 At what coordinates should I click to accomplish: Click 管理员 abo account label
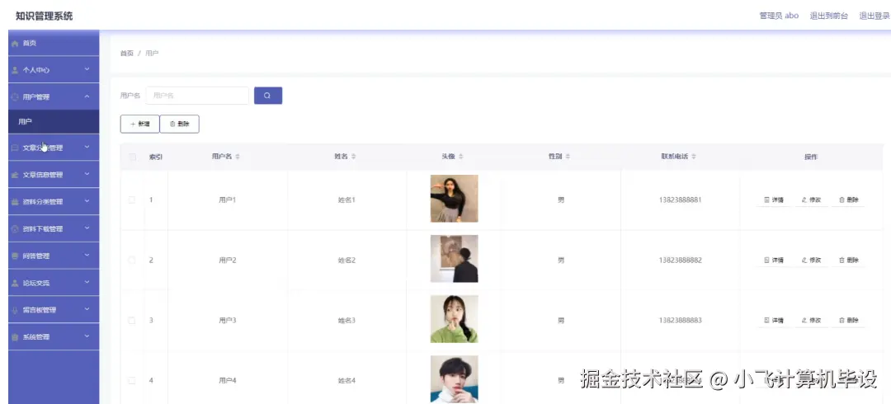pos(779,16)
